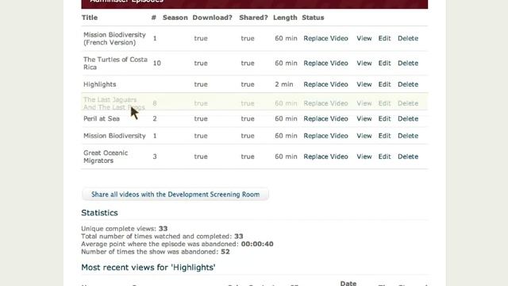View the Highlights episode
The width and height of the screenshot is (508, 286).
(364, 84)
